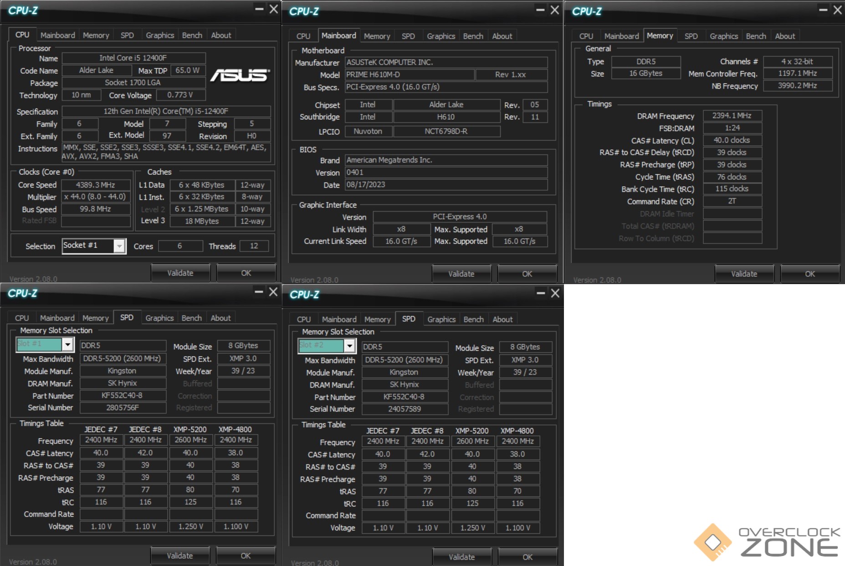The height and width of the screenshot is (566, 845).
Task: Click the Code Name value 'Alder Lake' in the CPU window
Action: coord(96,70)
